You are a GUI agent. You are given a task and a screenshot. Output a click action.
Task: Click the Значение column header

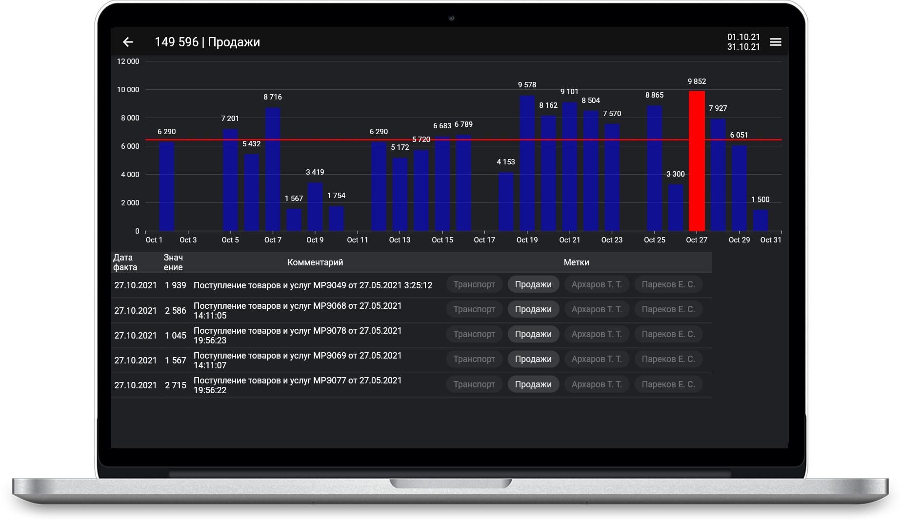pyautogui.click(x=173, y=262)
